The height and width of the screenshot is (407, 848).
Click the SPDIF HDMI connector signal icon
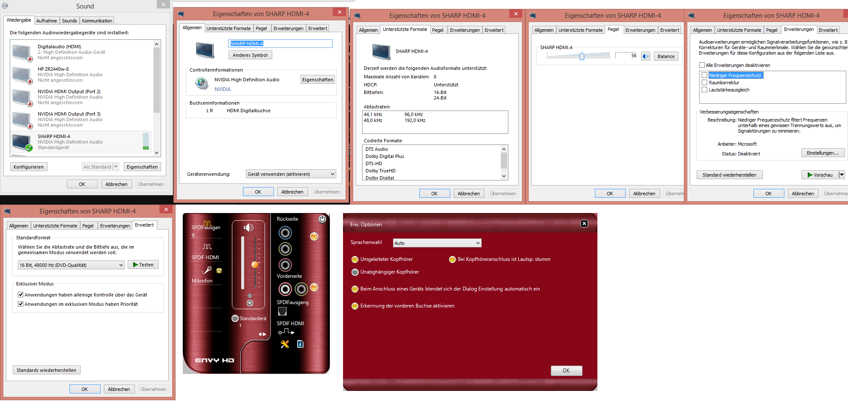click(x=286, y=331)
